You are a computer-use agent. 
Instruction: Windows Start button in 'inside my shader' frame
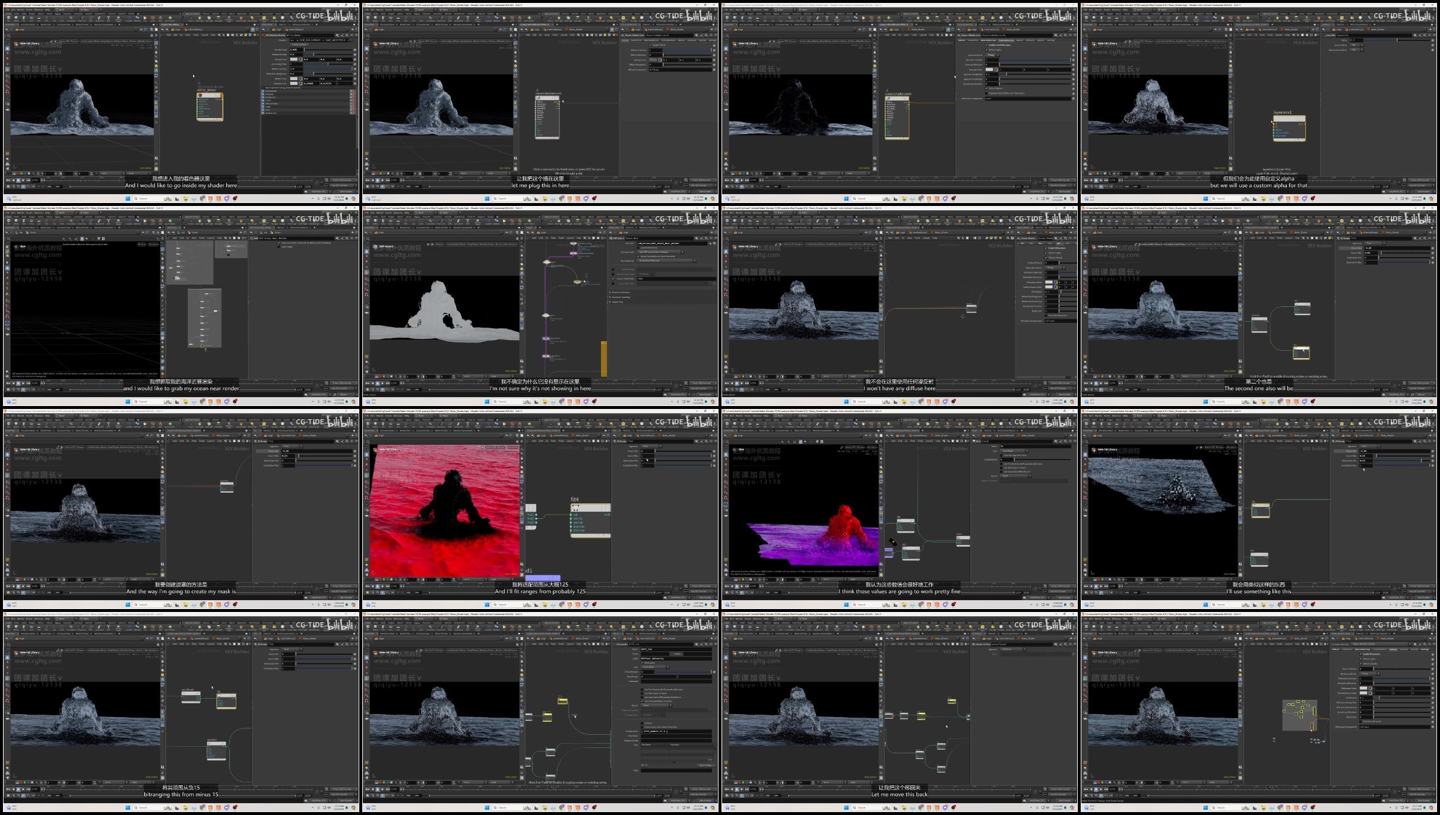(x=128, y=198)
